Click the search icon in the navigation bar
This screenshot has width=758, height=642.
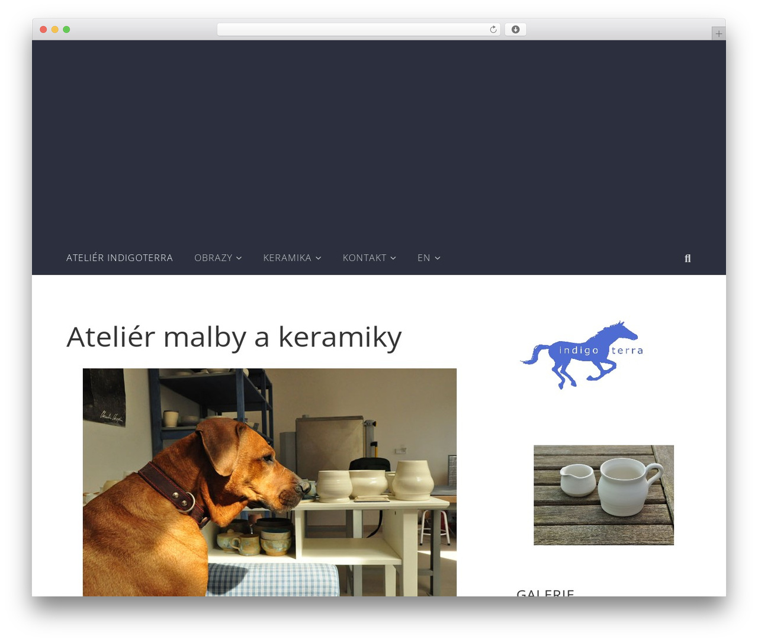(688, 258)
